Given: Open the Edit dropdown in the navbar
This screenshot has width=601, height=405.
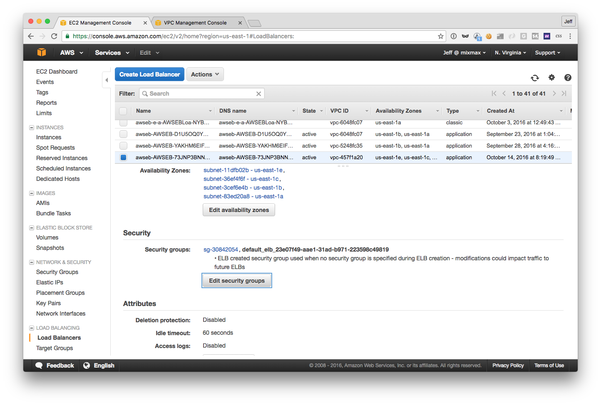Looking at the screenshot, I should 149,53.
